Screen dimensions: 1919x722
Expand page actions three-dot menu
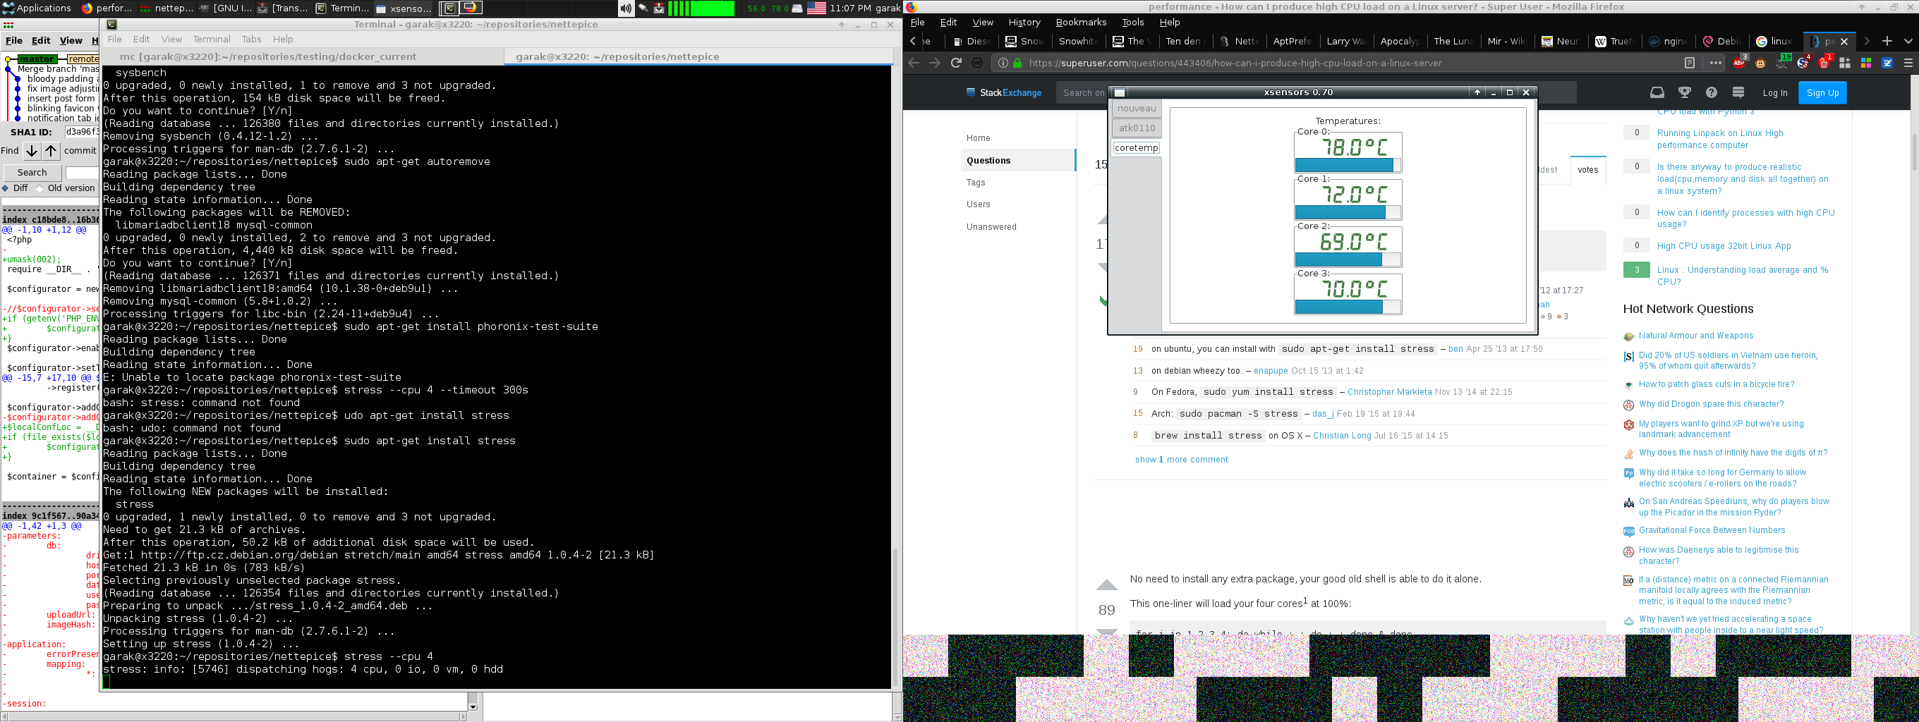click(x=1715, y=63)
